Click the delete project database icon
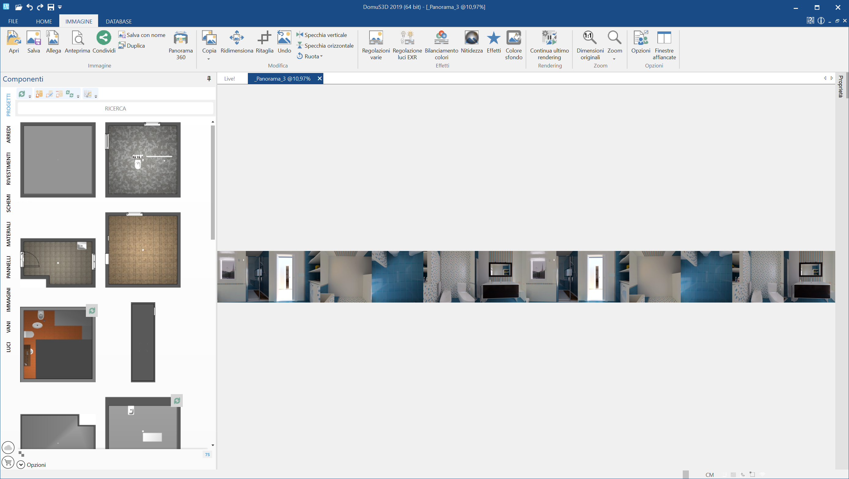The width and height of the screenshot is (849, 479). tap(59, 94)
